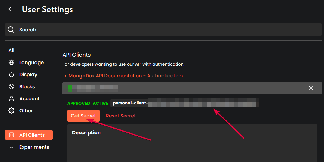Viewport: 324px width, 162px height.
Task: Click the droplet Display icon
Action: point(11,74)
